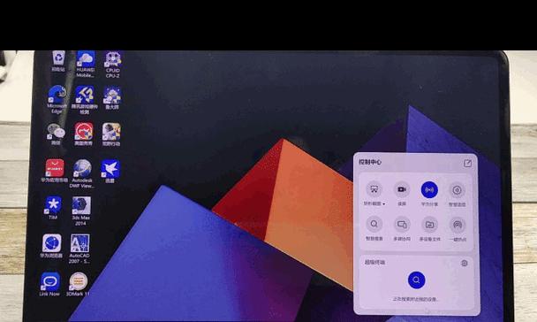This screenshot has height=322, width=537.
Task: Select the AutoCAD 2007 desktop shortcut
Action: tap(79, 249)
